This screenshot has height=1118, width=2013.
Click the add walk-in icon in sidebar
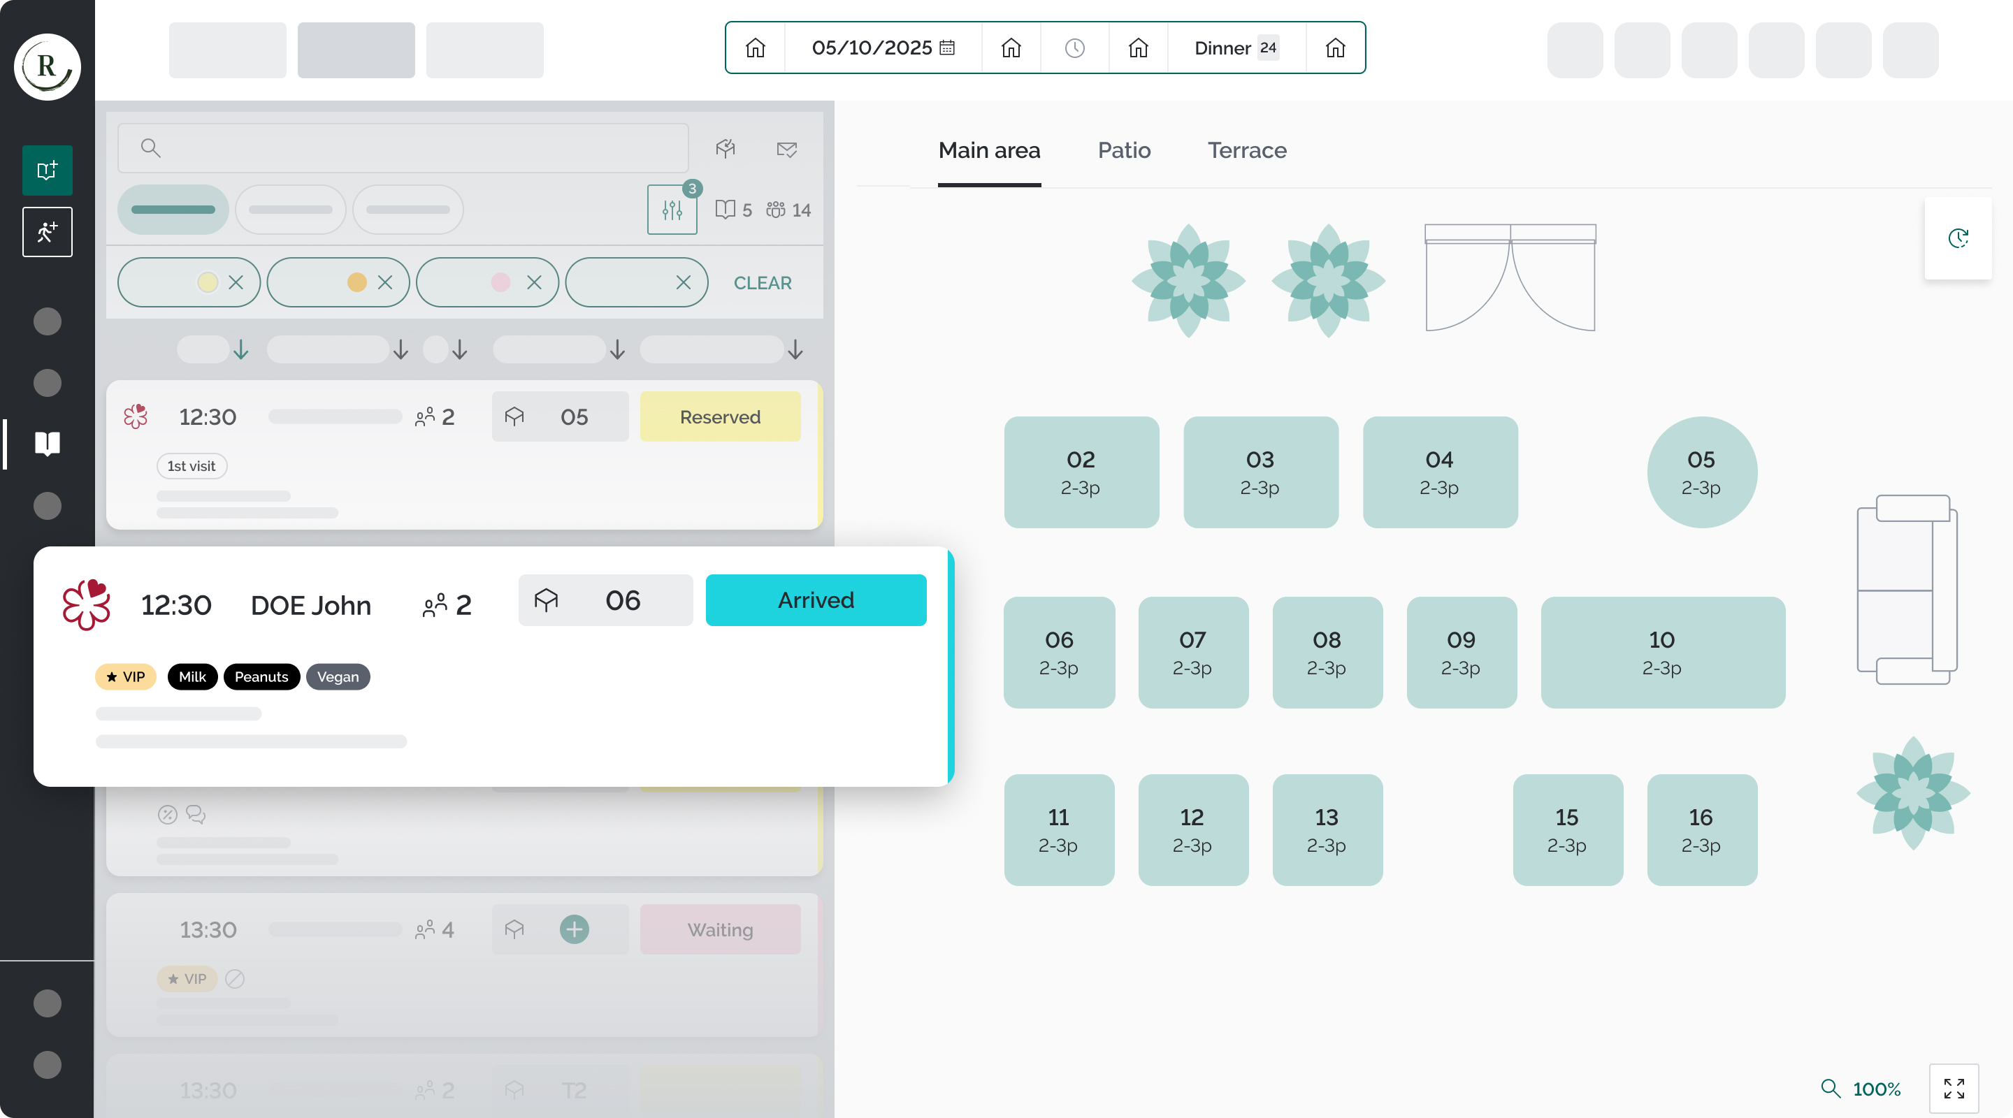click(47, 231)
